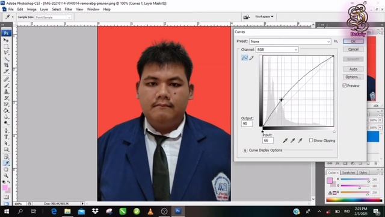Select the Lasso tool

[6, 52]
